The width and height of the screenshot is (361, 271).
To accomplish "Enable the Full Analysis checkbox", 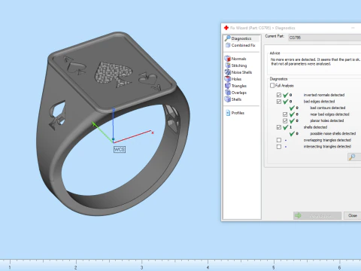I will coord(272,86).
